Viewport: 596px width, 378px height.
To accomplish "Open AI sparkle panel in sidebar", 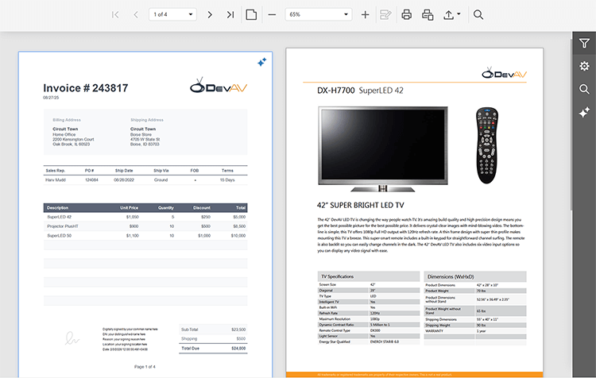I will point(584,113).
